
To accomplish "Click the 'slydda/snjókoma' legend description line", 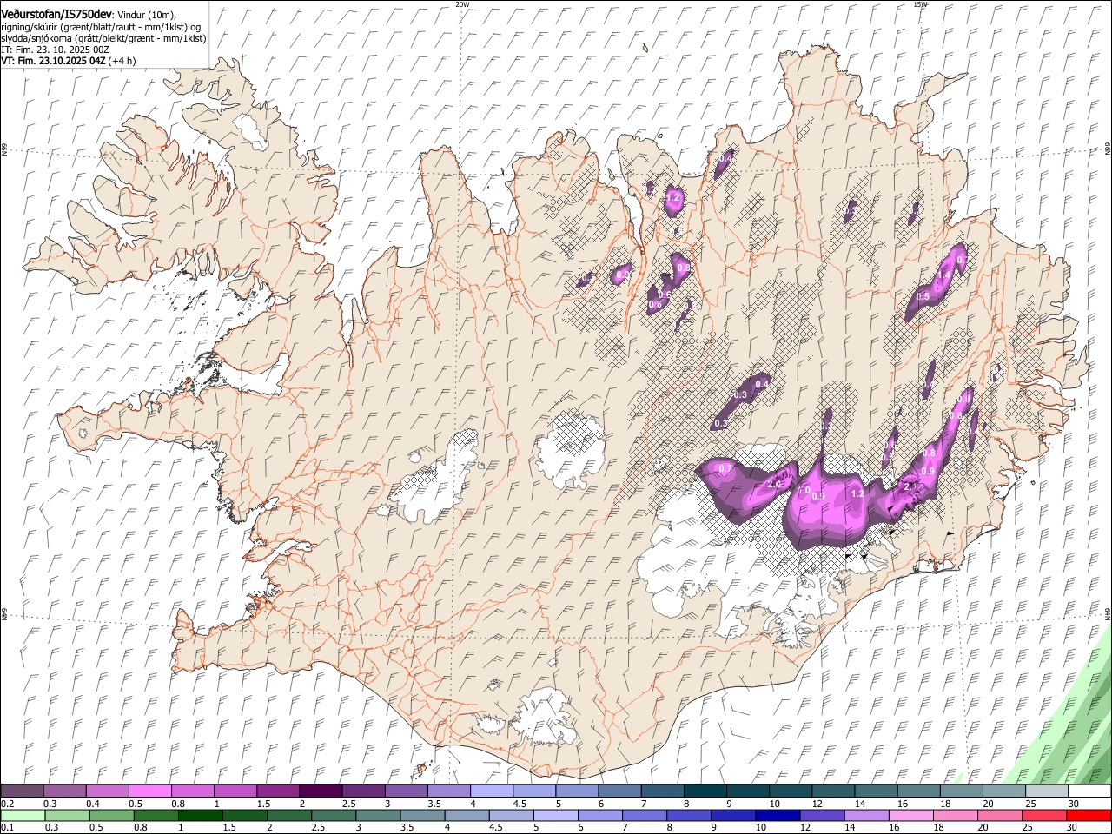I will [x=103, y=39].
